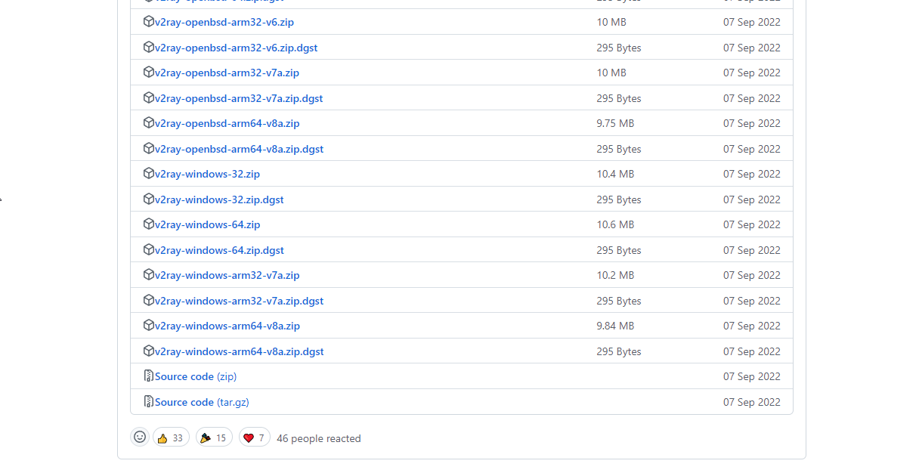Screen dimensions: 919x470
Task: Download Source code (tar.gz)
Action: [x=202, y=402]
